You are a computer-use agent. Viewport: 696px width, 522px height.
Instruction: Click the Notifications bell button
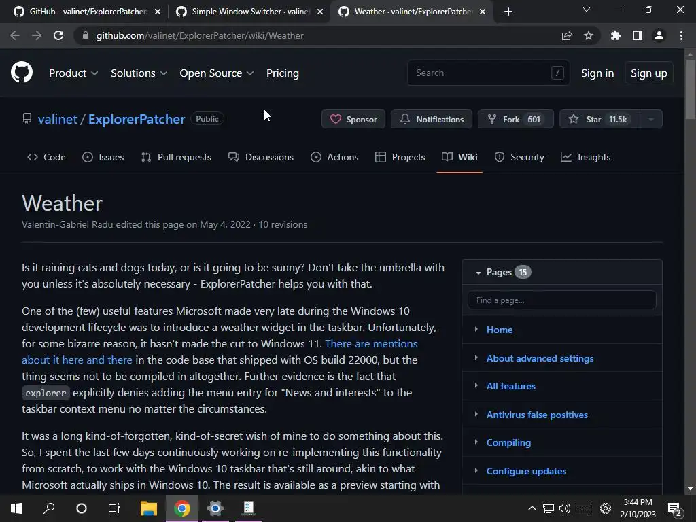(432, 119)
